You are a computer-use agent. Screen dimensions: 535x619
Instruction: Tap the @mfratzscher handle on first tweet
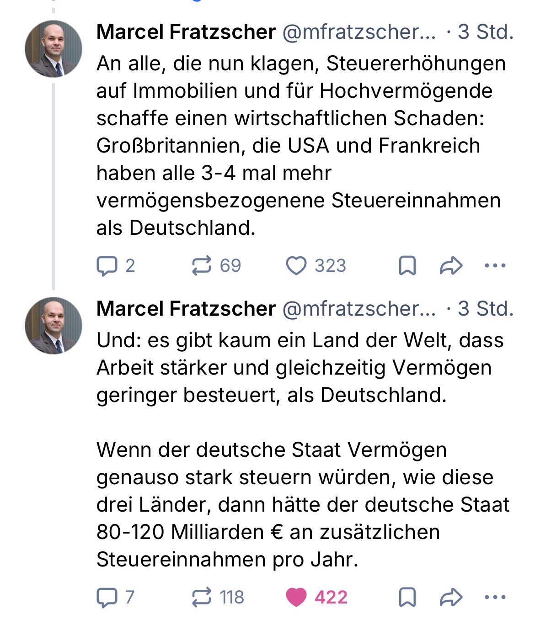click(359, 32)
